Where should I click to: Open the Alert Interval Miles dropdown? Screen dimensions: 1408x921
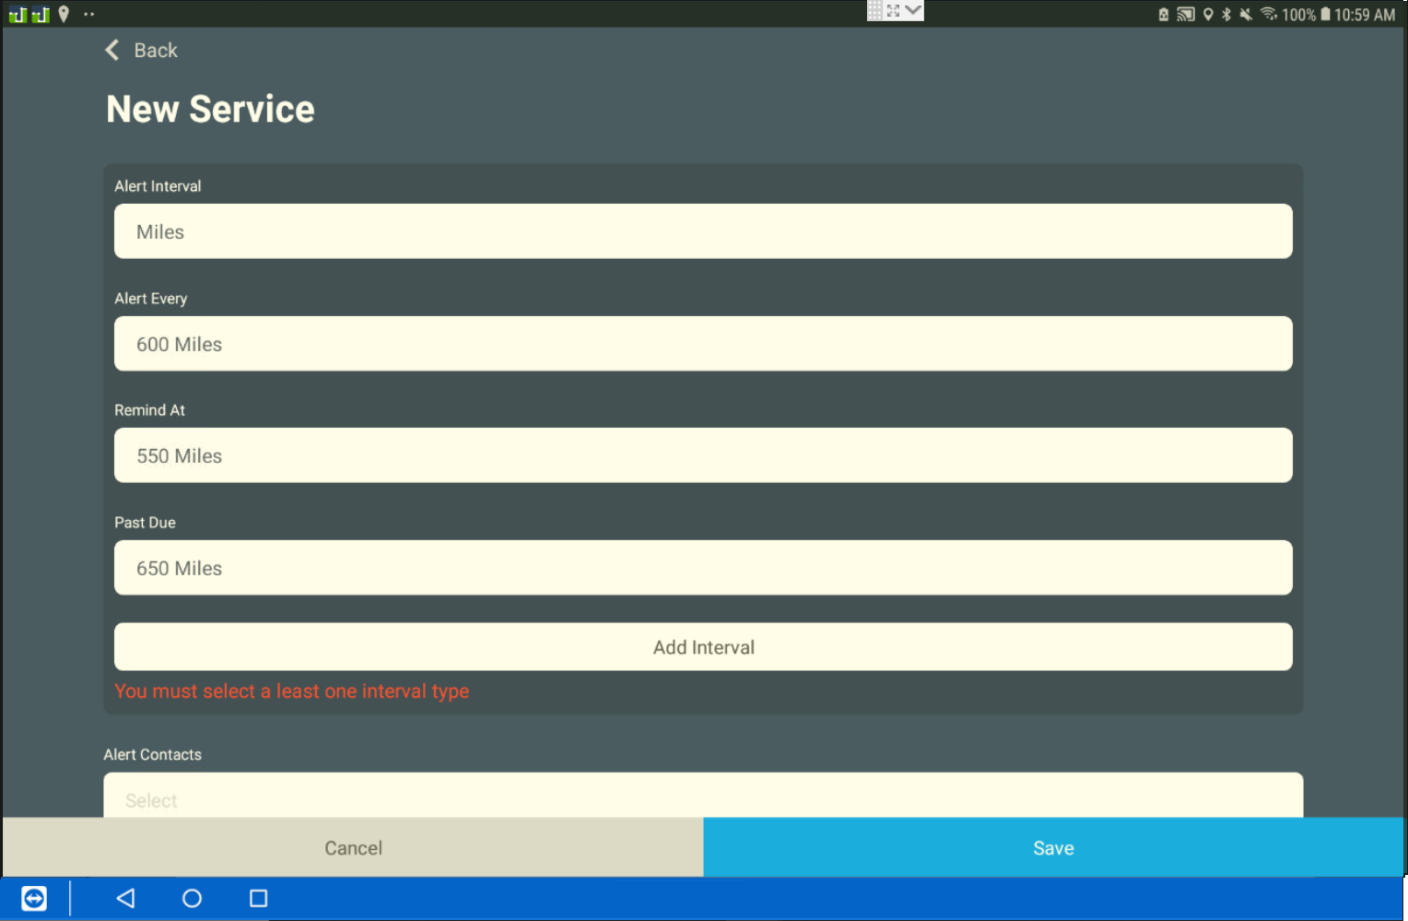tap(702, 231)
